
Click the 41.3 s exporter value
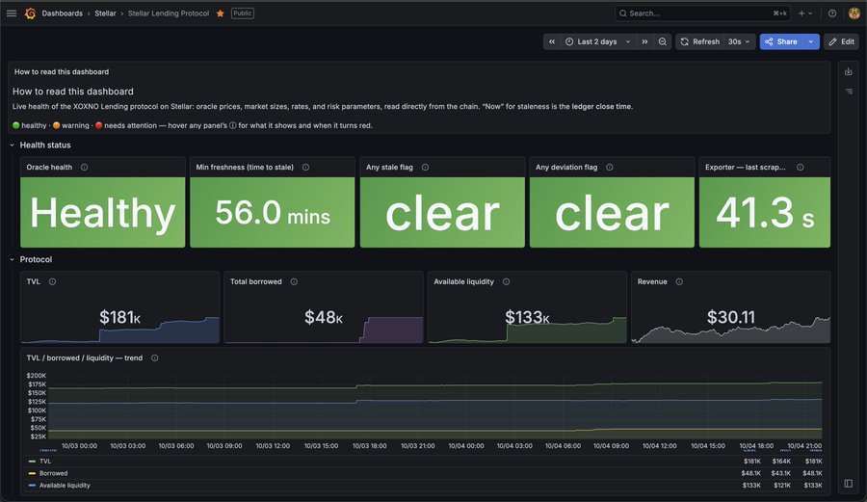(765, 213)
